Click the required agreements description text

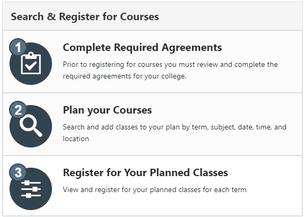170,70
